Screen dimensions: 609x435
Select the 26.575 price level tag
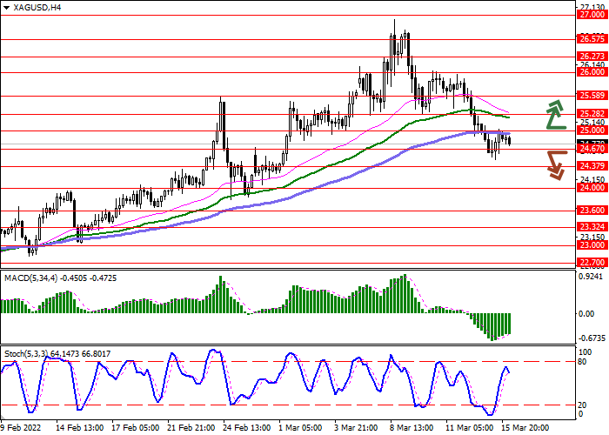pos(592,39)
